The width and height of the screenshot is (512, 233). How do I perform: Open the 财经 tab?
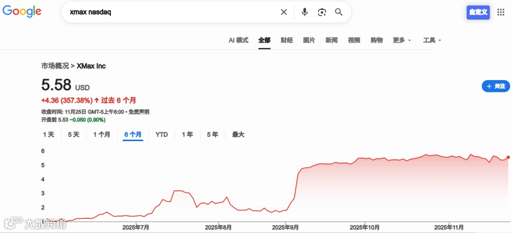(287, 40)
